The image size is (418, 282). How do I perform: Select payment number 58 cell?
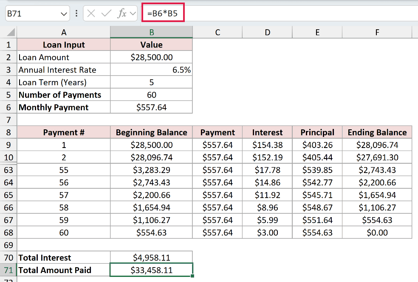pyautogui.click(x=64, y=207)
